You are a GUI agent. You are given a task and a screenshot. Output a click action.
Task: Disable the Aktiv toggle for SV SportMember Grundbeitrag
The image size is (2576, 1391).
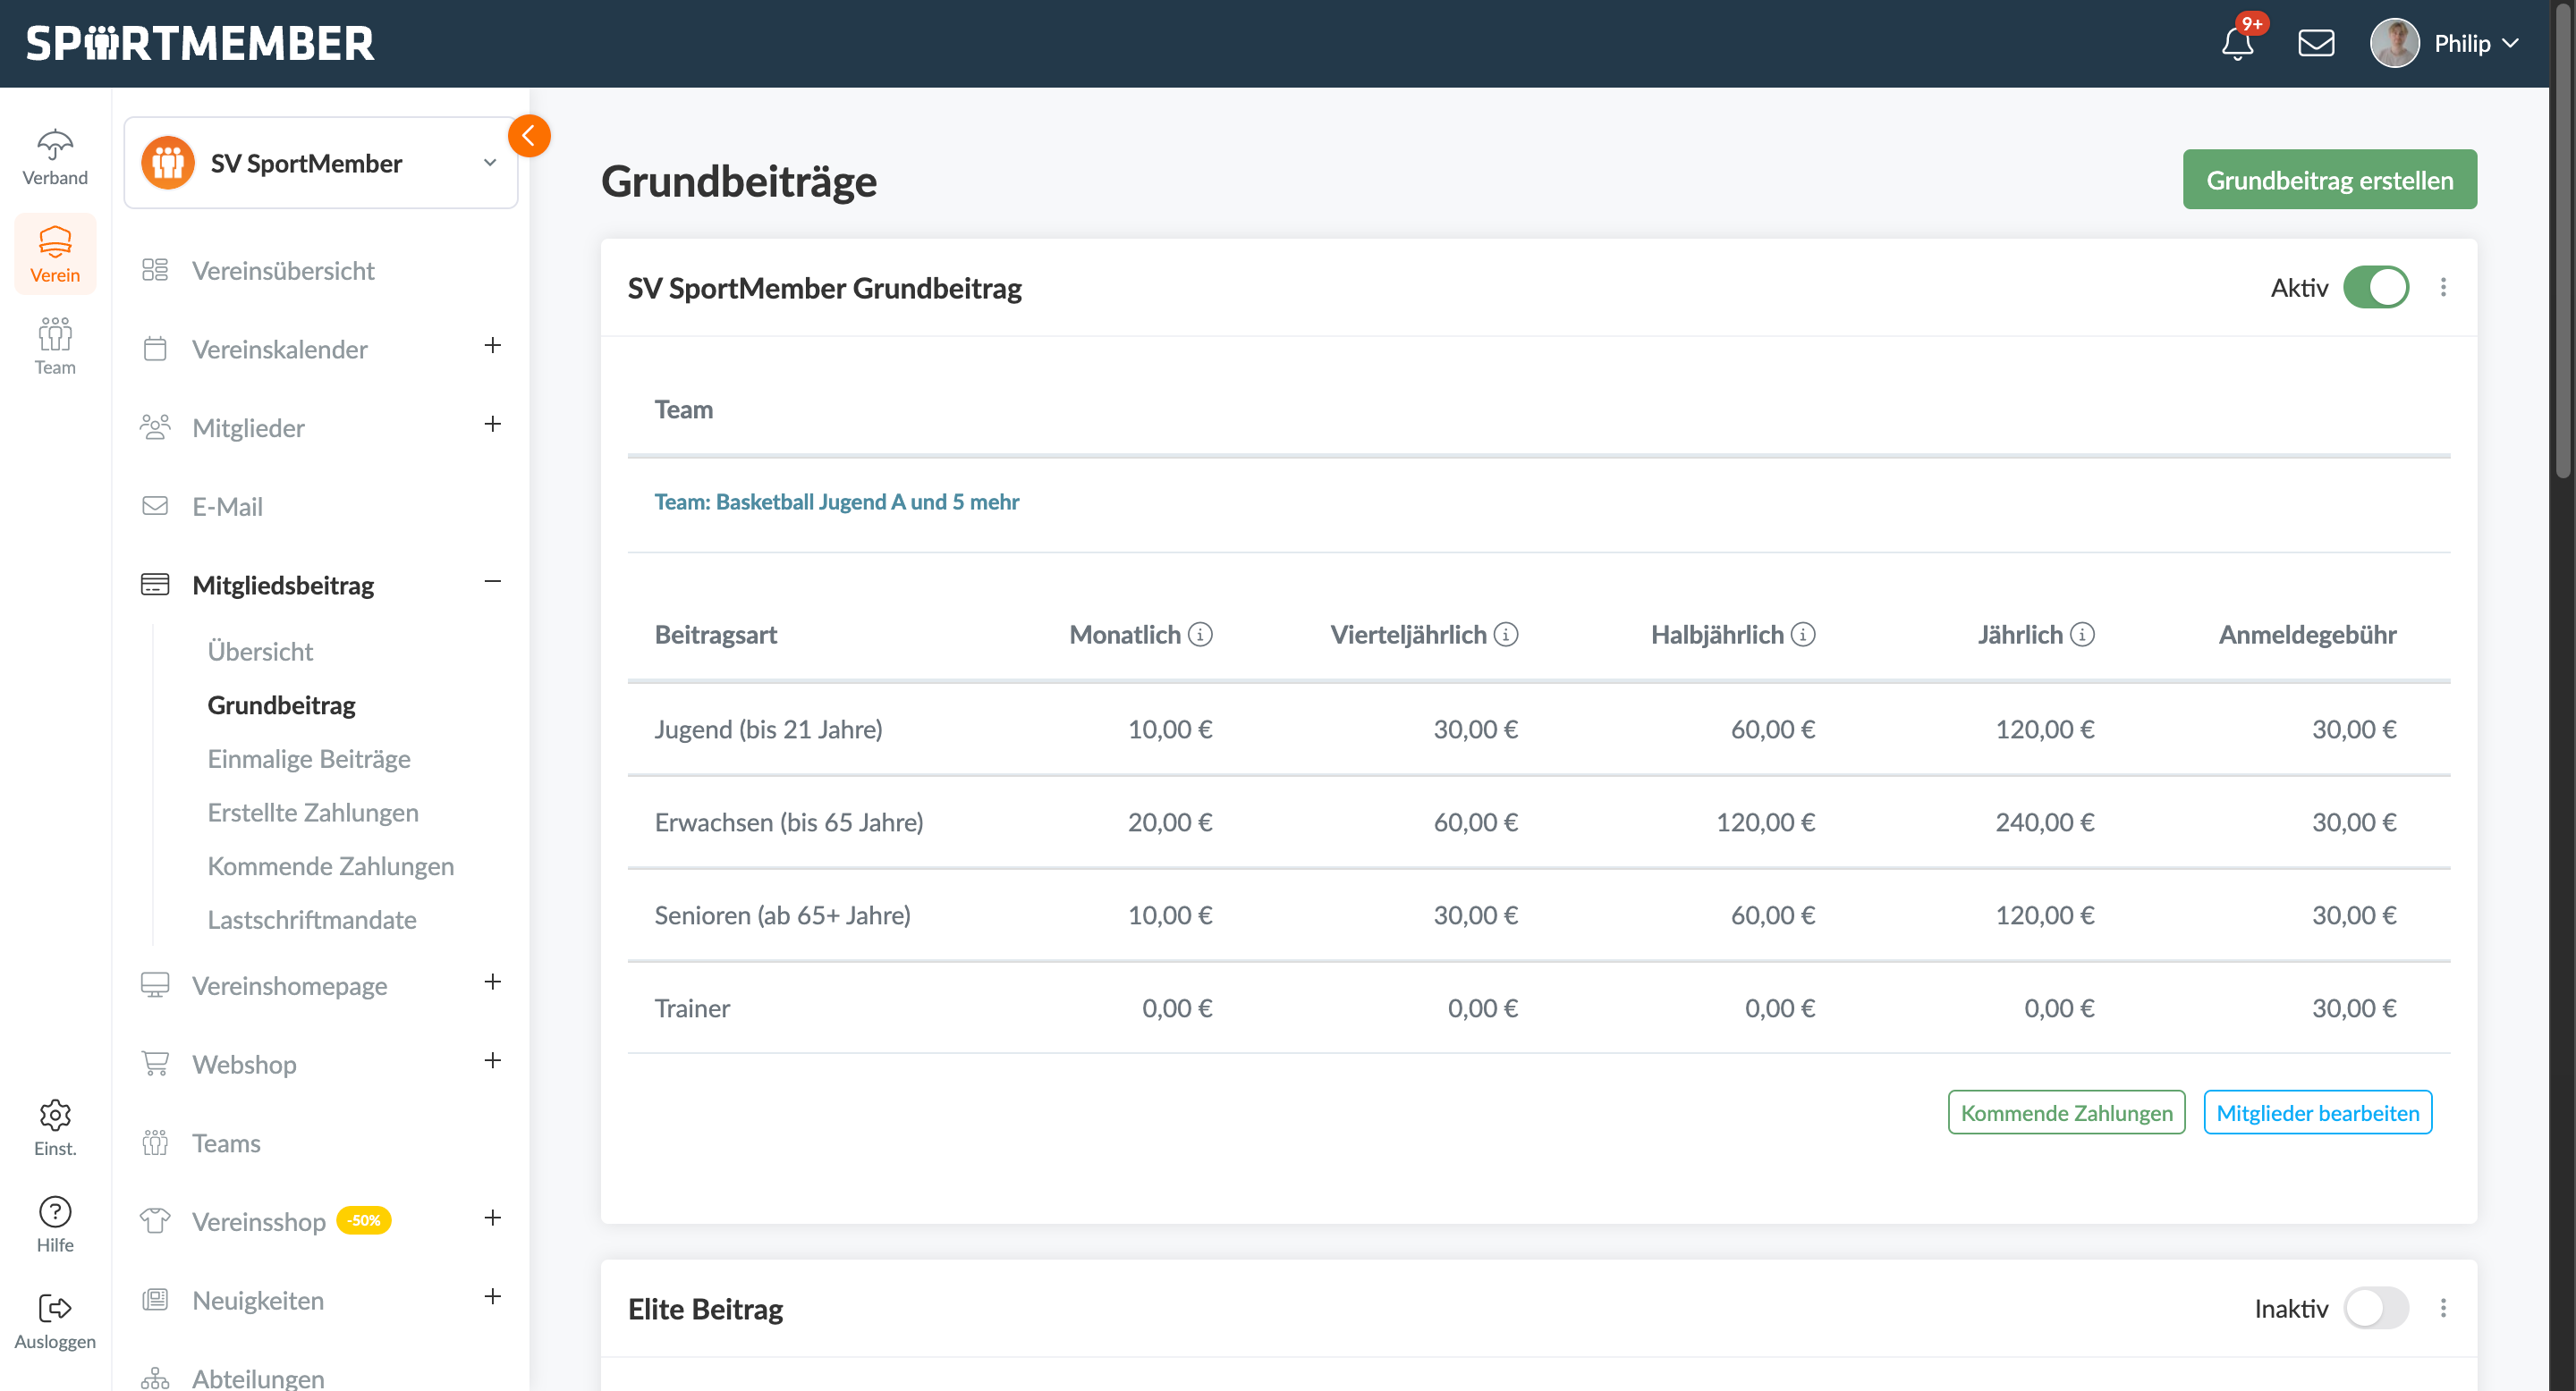click(x=2375, y=288)
